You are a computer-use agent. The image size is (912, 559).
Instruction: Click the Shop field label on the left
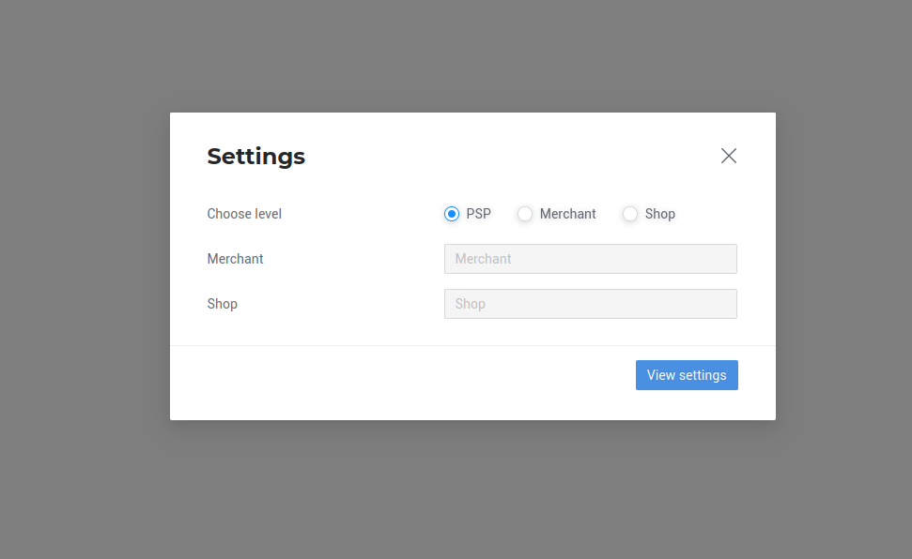tap(222, 304)
